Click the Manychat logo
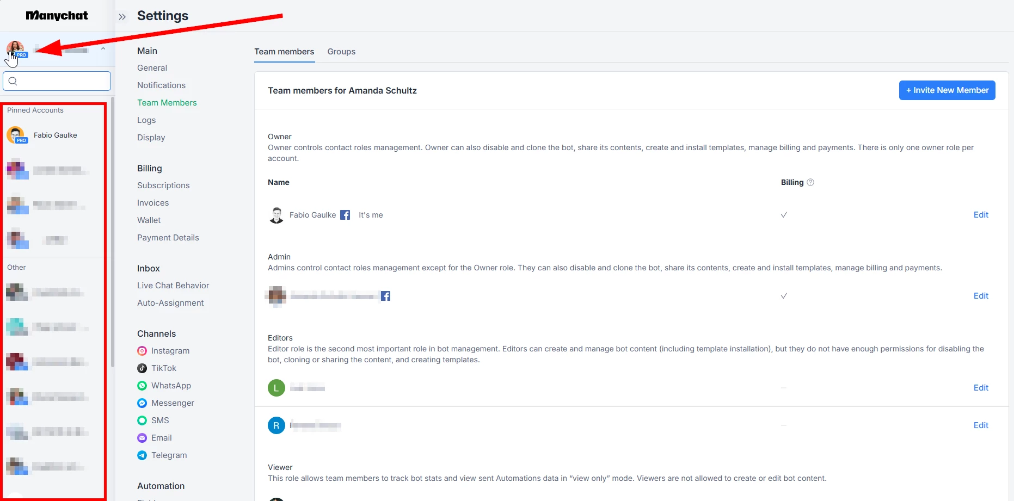 57,16
